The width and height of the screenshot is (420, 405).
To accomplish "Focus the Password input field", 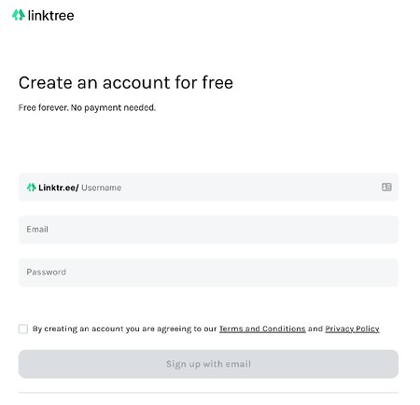I will point(208,272).
